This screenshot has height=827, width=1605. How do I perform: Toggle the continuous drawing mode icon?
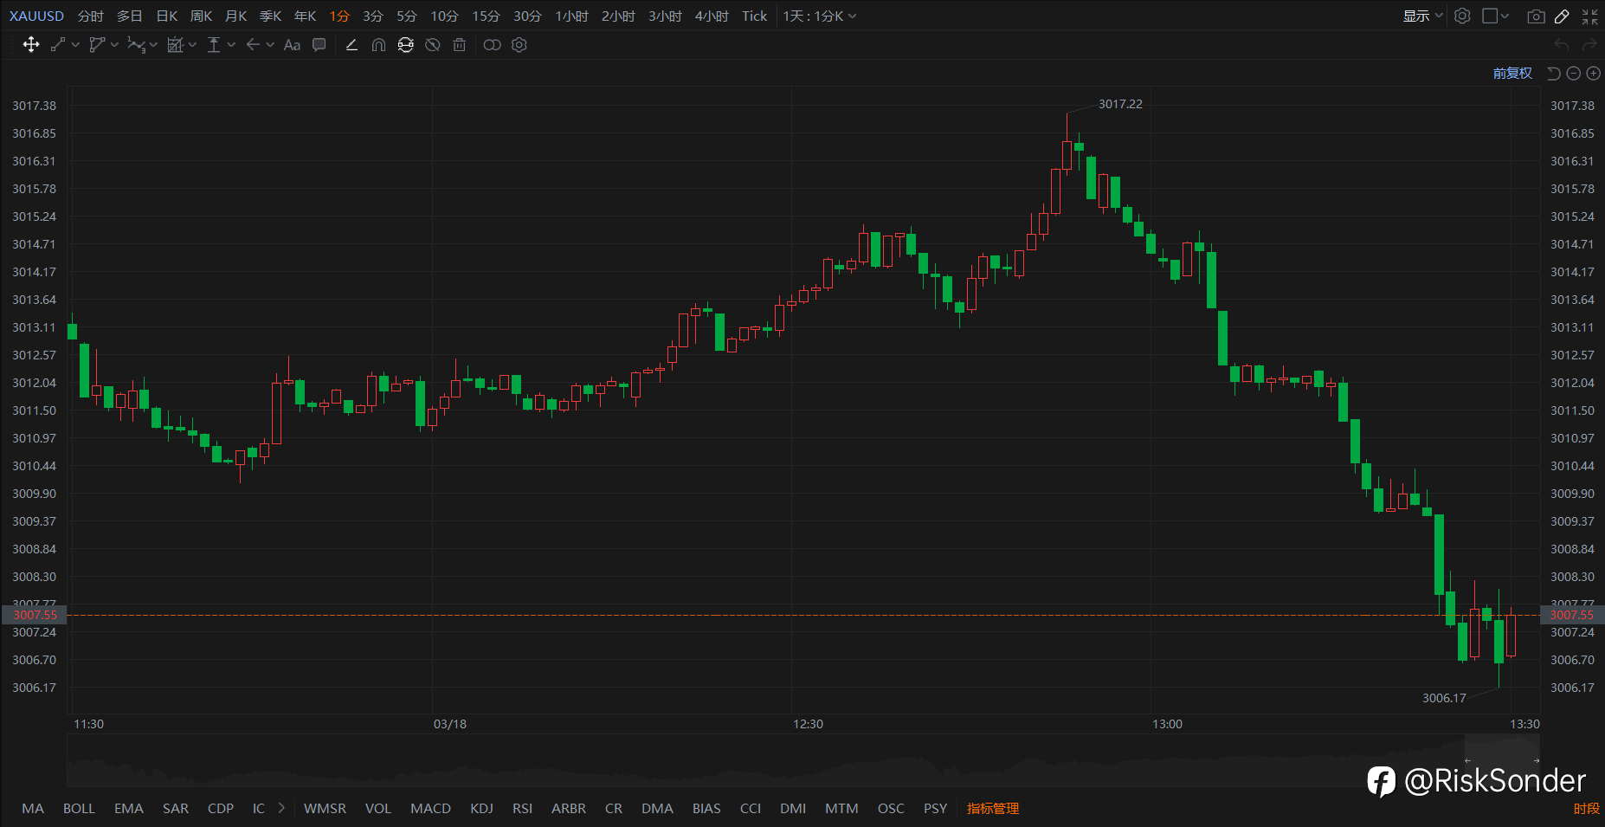(x=405, y=45)
